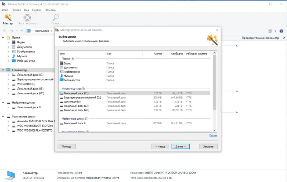Select Изображения folder in left tree
The height and width of the screenshot is (182, 287).
(26, 52)
